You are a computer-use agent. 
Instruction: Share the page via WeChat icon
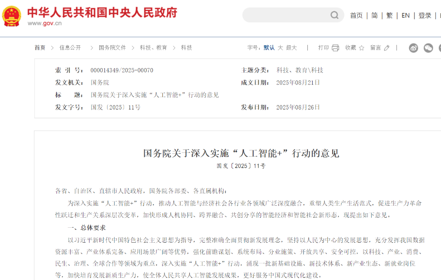pos(428,48)
